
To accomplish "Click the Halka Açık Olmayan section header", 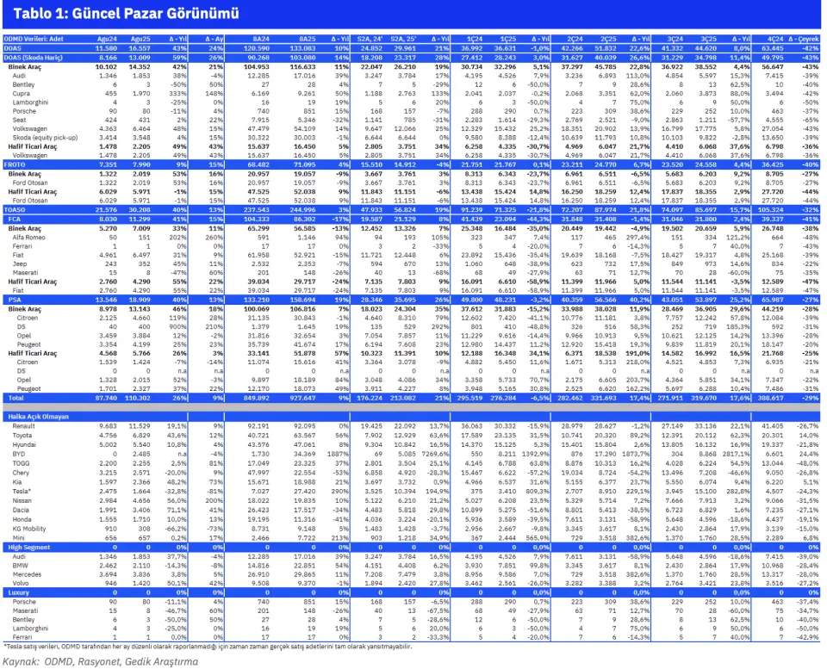I will 35,415.
